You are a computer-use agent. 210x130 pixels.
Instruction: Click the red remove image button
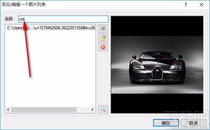coord(103,47)
